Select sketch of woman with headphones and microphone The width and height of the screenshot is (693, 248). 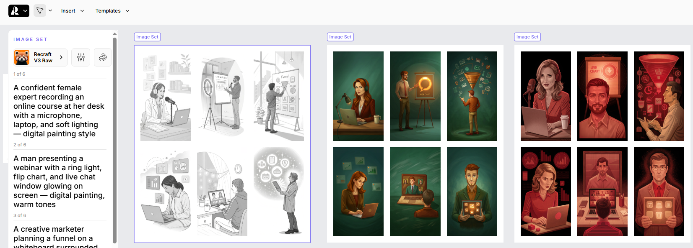click(166, 96)
